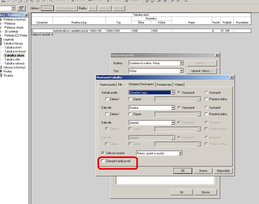
Task: Click Zrušit seskupení button
Action: coord(66,8)
